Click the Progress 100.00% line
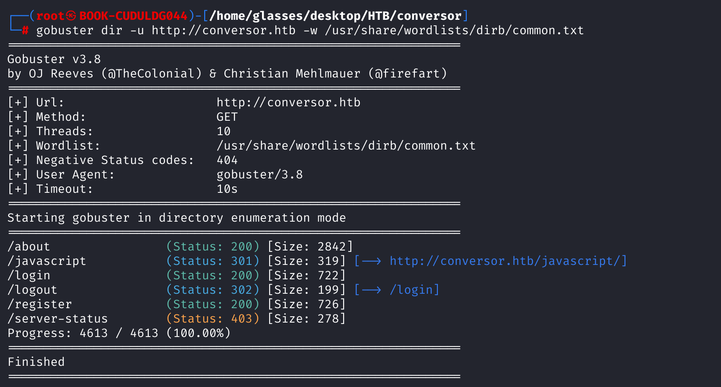The image size is (721, 387). (x=119, y=333)
